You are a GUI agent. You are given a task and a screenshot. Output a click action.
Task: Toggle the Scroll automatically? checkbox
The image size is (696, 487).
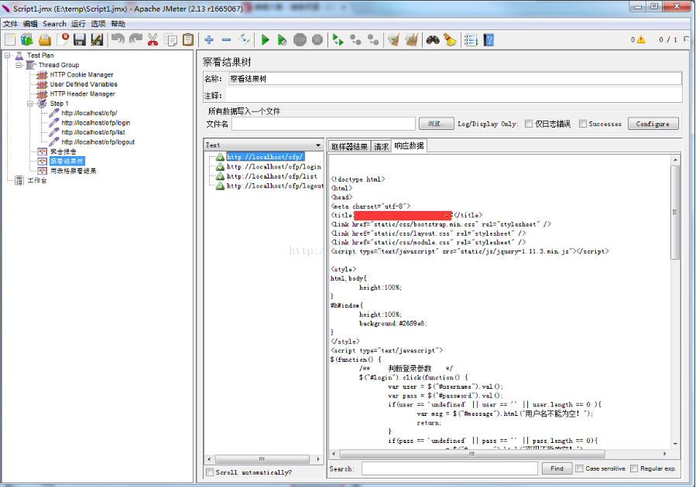(210, 472)
